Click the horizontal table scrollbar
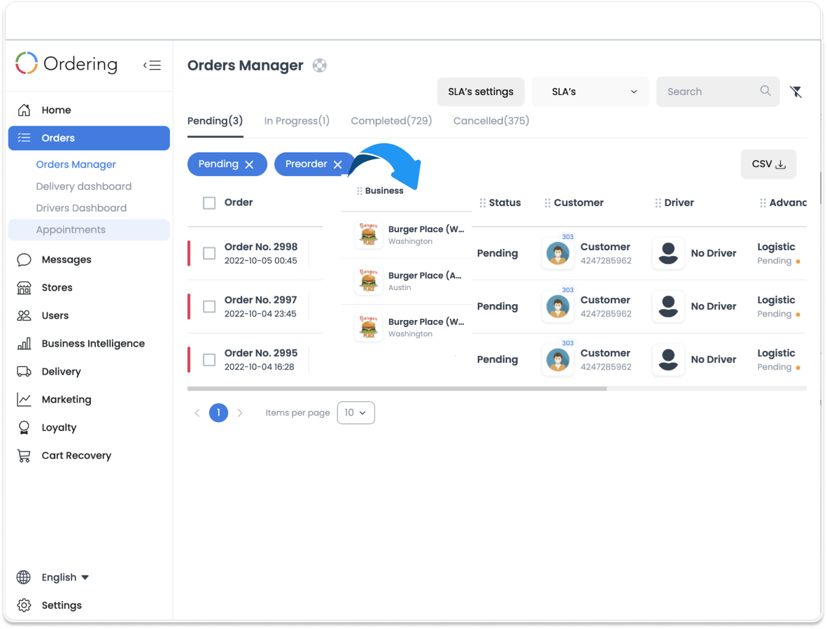Viewport: 827px width, 629px height. click(397, 389)
